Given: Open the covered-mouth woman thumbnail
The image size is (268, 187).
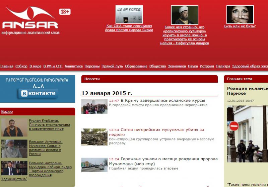Looking at the screenshot, I should pos(240,14).
